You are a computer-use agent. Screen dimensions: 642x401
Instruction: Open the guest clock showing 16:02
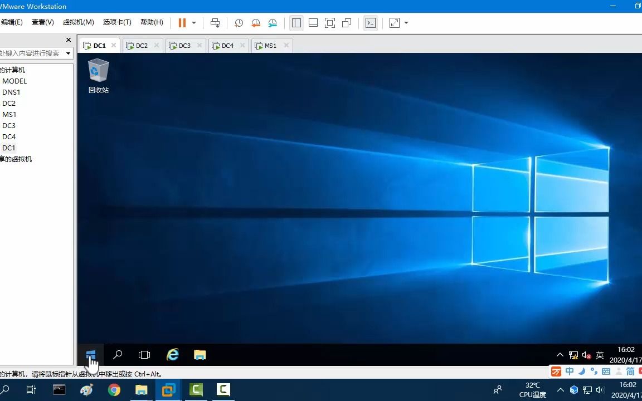pyautogui.click(x=625, y=355)
